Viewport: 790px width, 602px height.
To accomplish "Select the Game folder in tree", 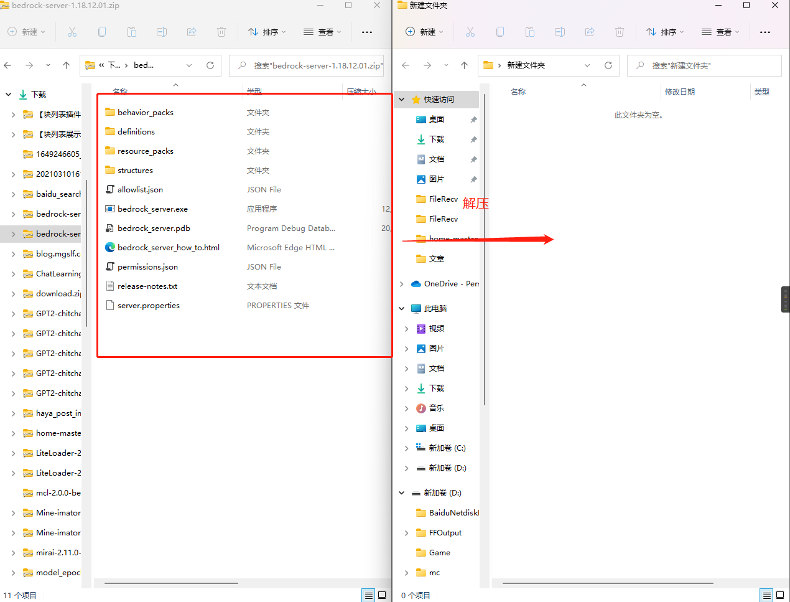I will click(x=440, y=553).
